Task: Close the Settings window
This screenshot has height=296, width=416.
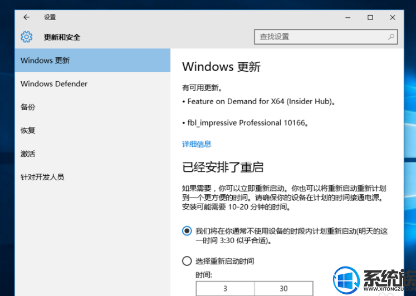Action: click(x=393, y=17)
